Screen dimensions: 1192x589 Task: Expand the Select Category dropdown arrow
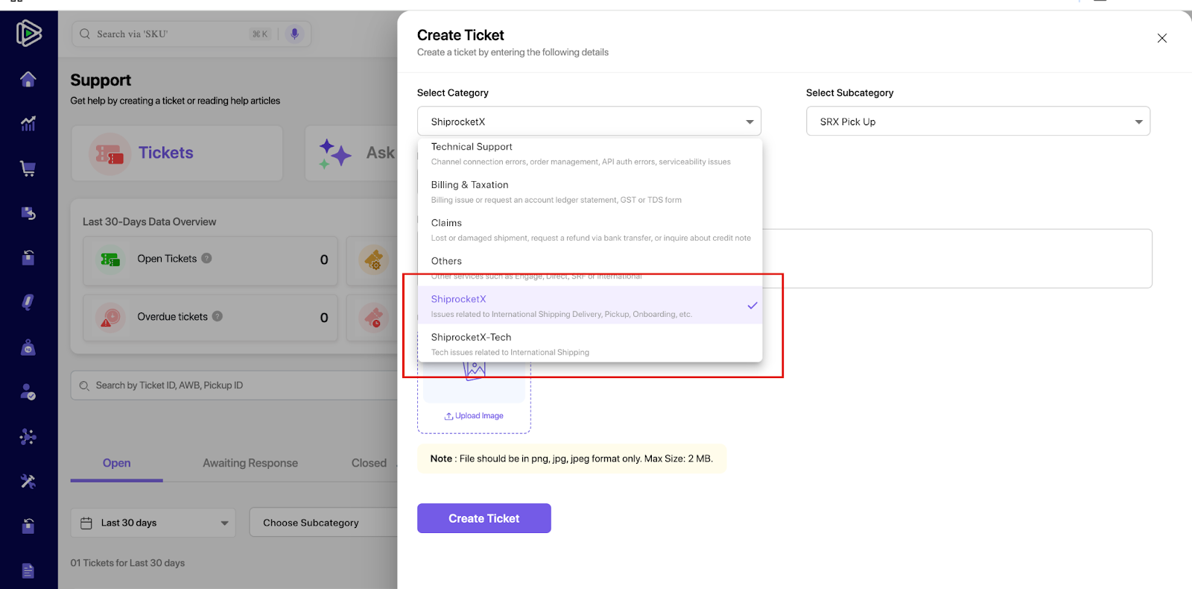[x=749, y=122]
